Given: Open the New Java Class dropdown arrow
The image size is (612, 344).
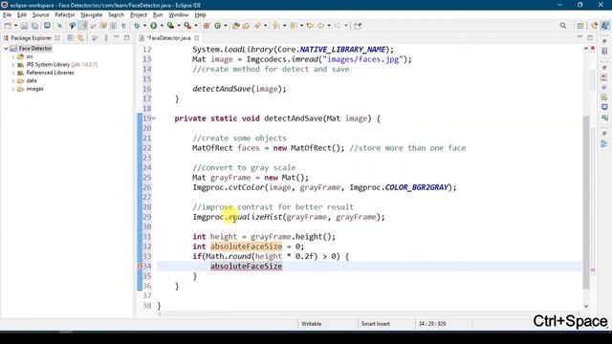Looking at the screenshot, I should [226, 26].
